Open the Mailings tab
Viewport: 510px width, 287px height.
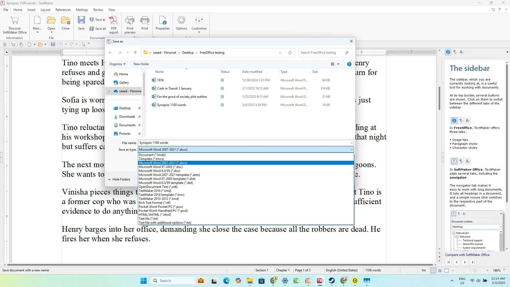[x=82, y=10]
